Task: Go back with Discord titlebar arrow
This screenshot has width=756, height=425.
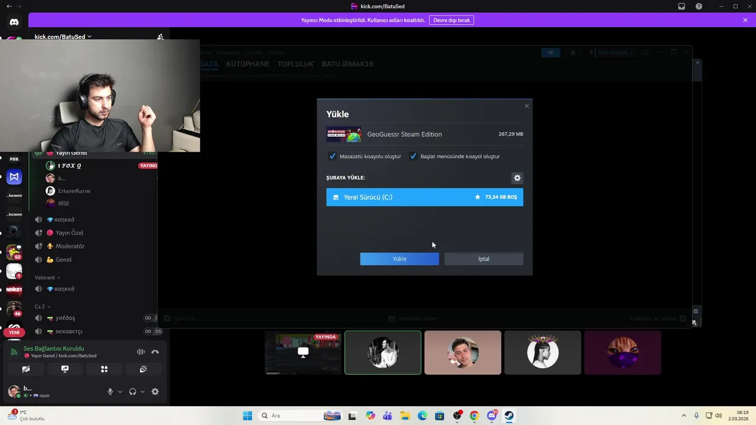Action: [9, 6]
